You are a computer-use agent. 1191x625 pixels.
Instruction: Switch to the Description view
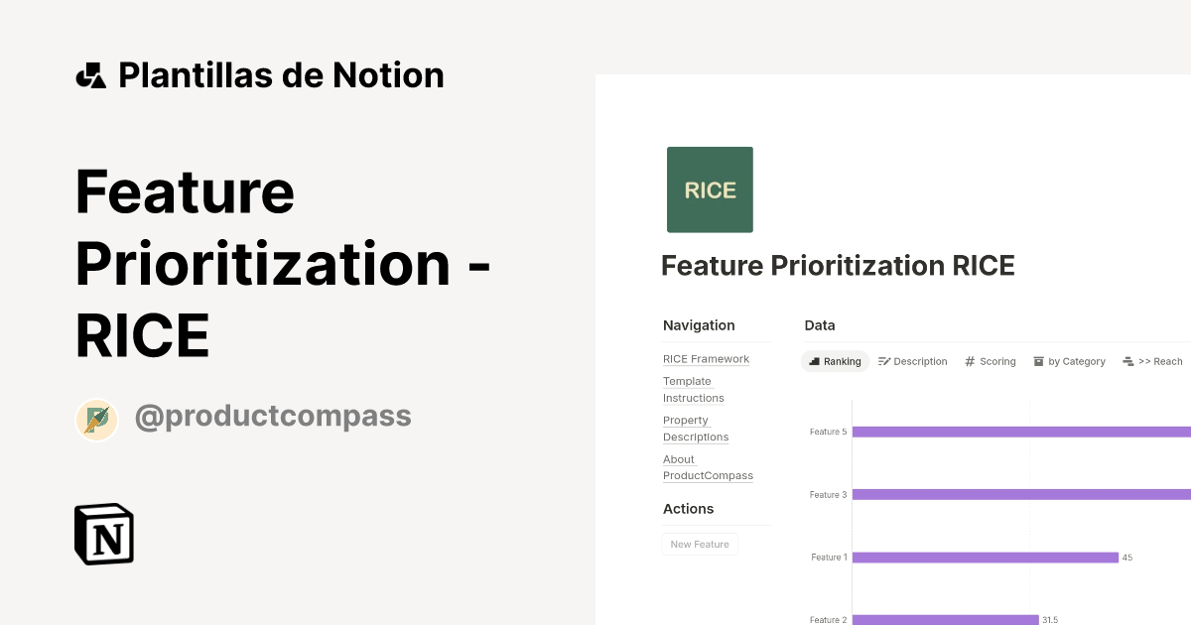919,361
